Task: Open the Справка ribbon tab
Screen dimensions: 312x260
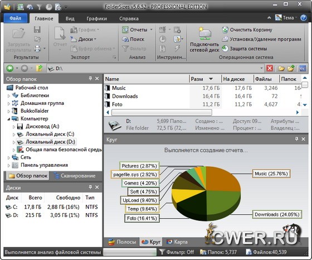Action: click(x=129, y=18)
